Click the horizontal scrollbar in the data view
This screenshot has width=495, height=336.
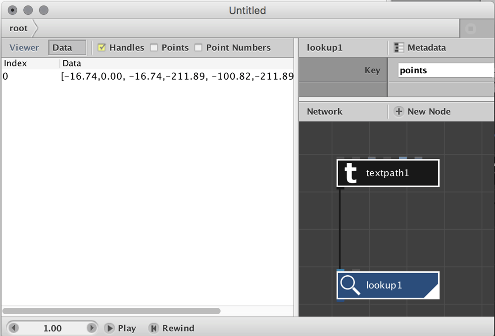(x=111, y=311)
